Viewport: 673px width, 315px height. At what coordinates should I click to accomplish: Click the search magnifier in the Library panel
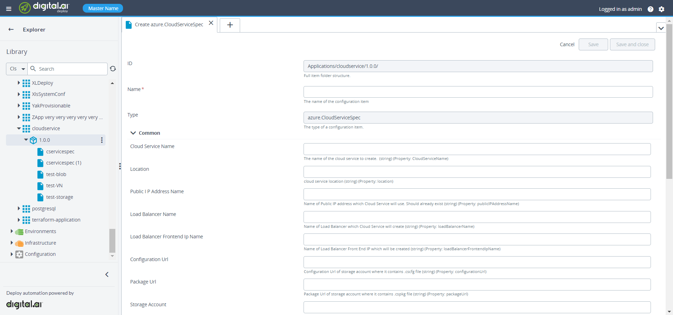[33, 69]
